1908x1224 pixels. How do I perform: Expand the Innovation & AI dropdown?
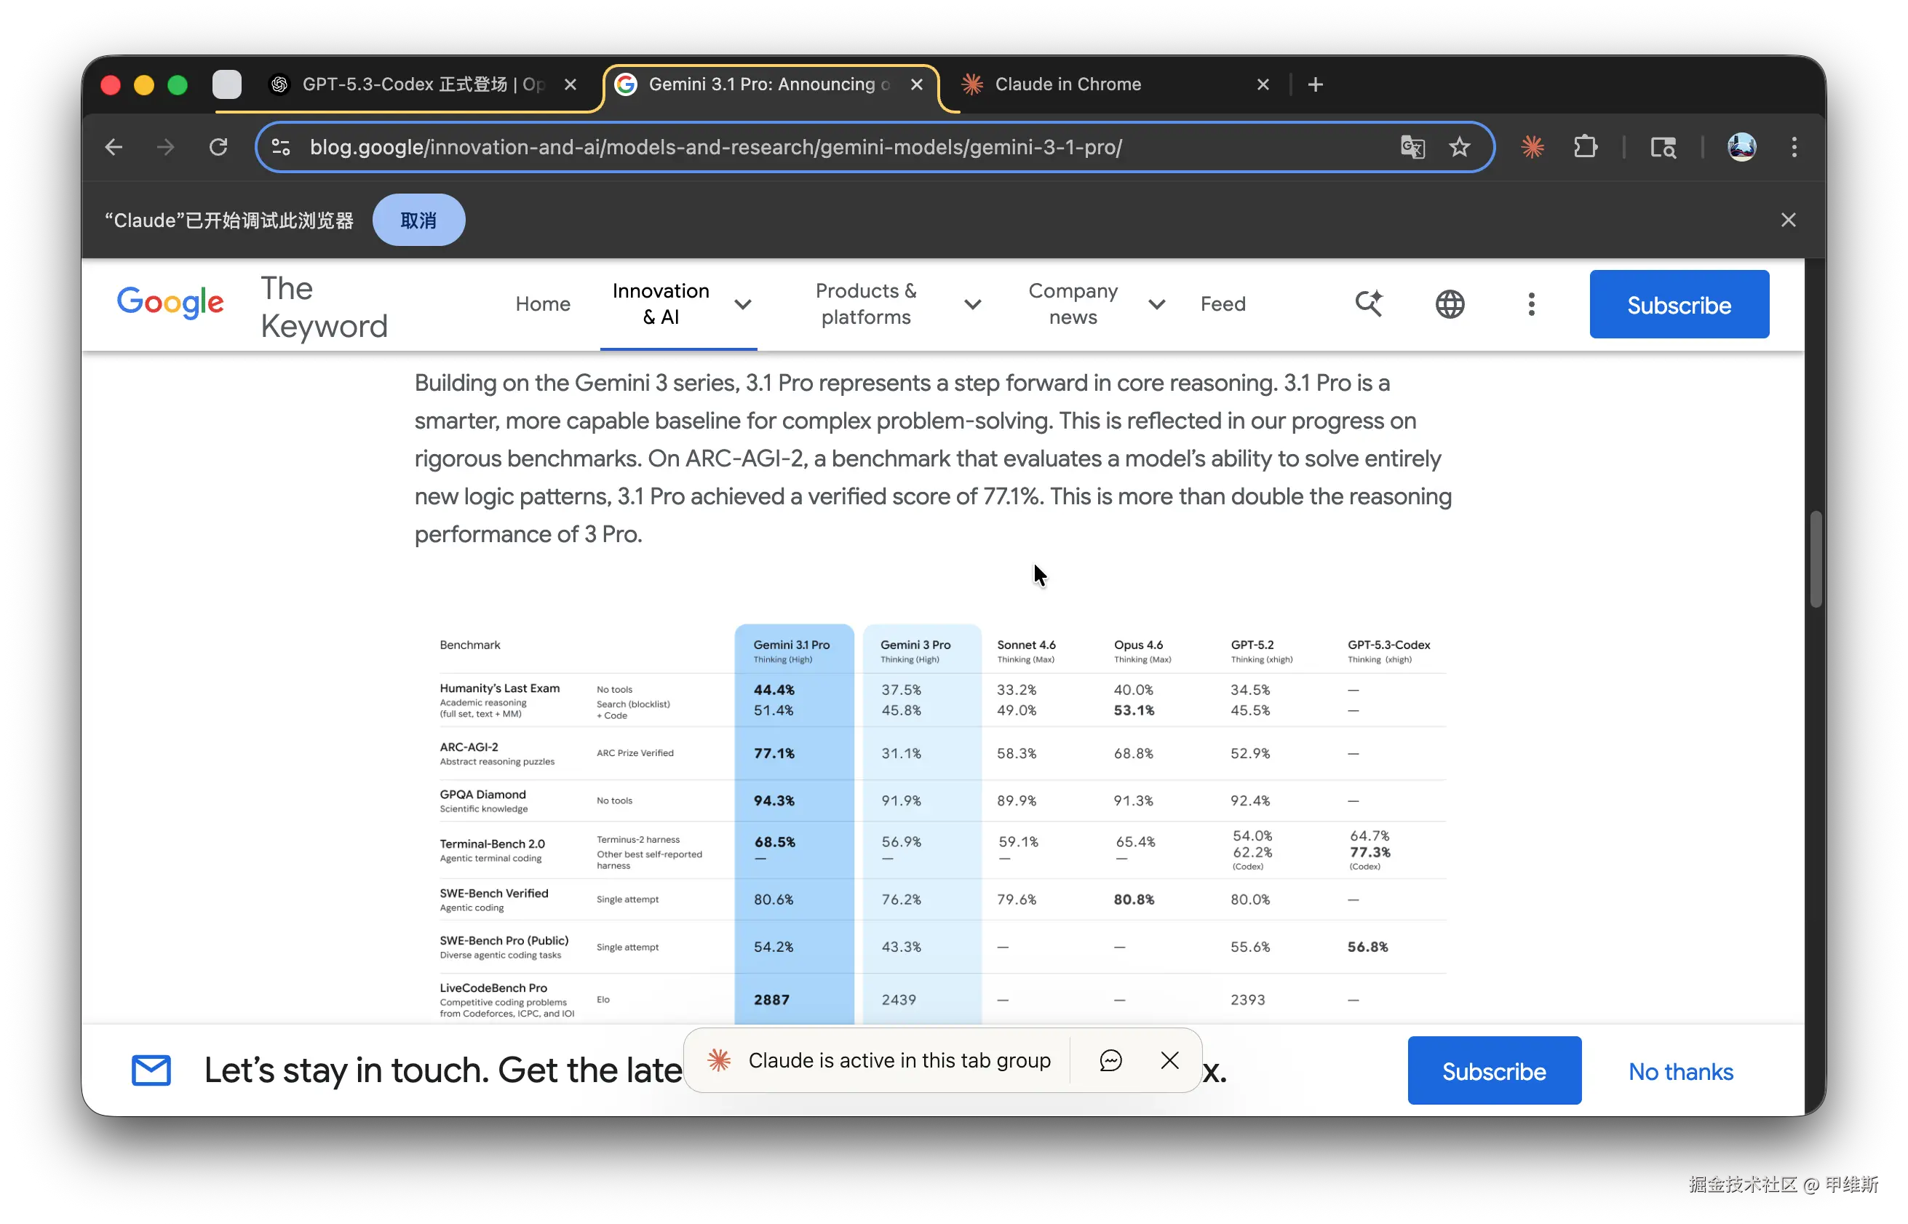[x=742, y=303]
